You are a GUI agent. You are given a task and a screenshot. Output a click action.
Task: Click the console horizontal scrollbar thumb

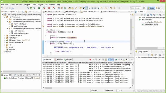point(48,88)
